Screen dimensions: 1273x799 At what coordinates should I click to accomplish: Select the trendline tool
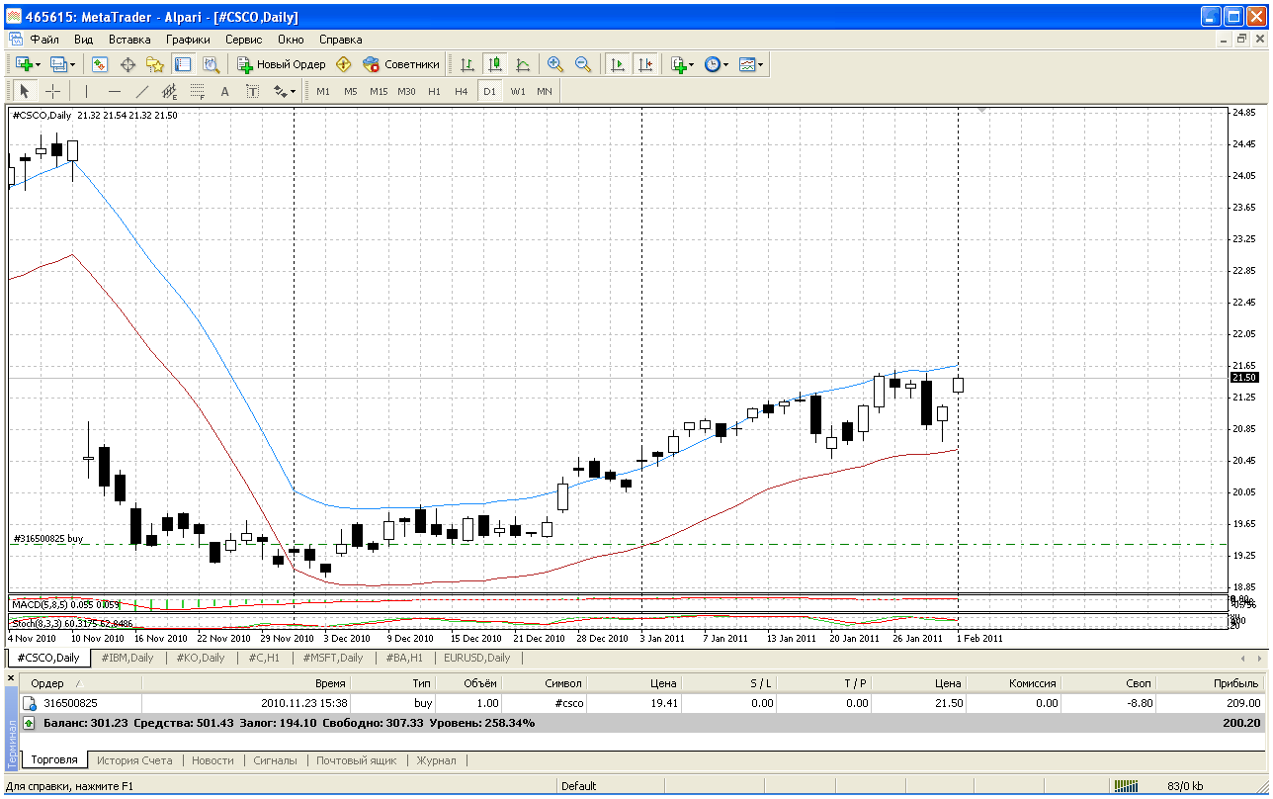tap(141, 91)
